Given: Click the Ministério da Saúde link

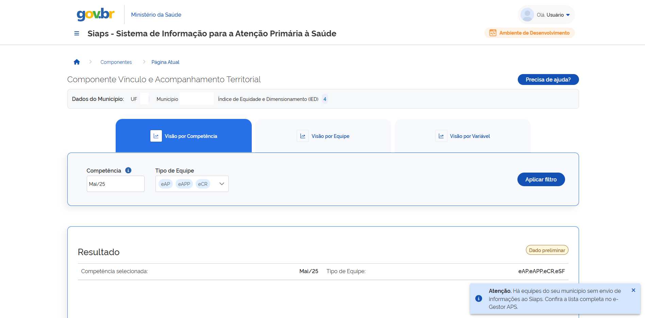Looking at the screenshot, I should point(156,15).
